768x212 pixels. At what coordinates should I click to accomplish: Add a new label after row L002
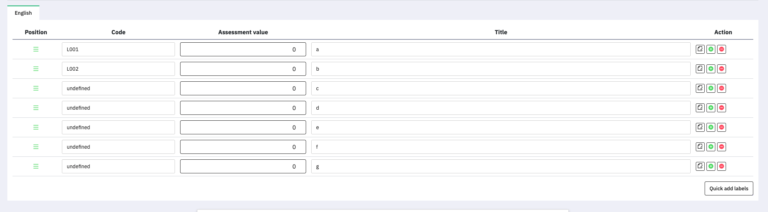pyautogui.click(x=711, y=69)
